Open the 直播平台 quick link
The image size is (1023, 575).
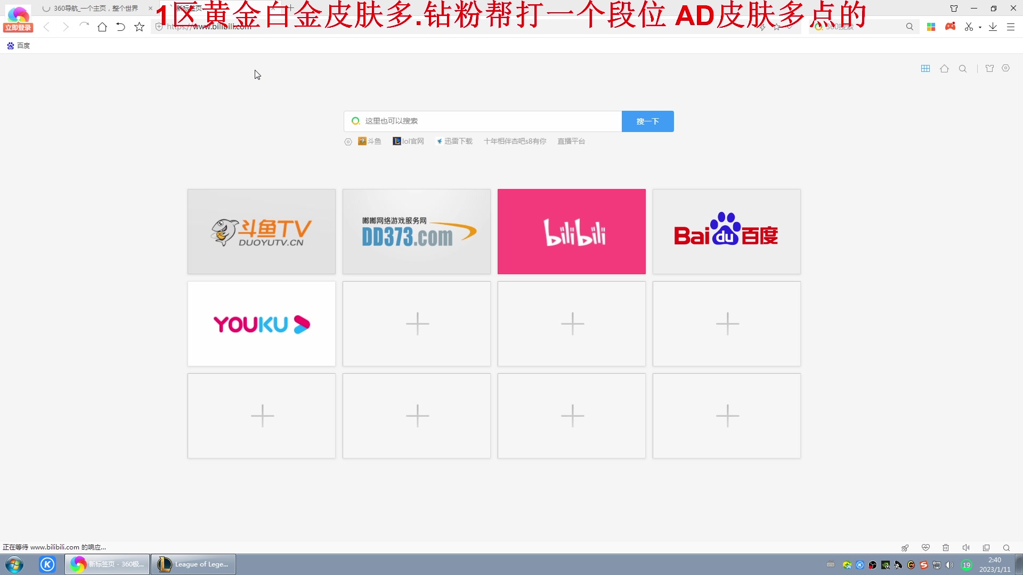pyautogui.click(x=571, y=141)
